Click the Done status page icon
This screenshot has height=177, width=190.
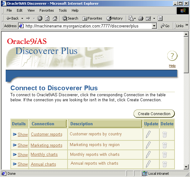[x=4, y=174]
